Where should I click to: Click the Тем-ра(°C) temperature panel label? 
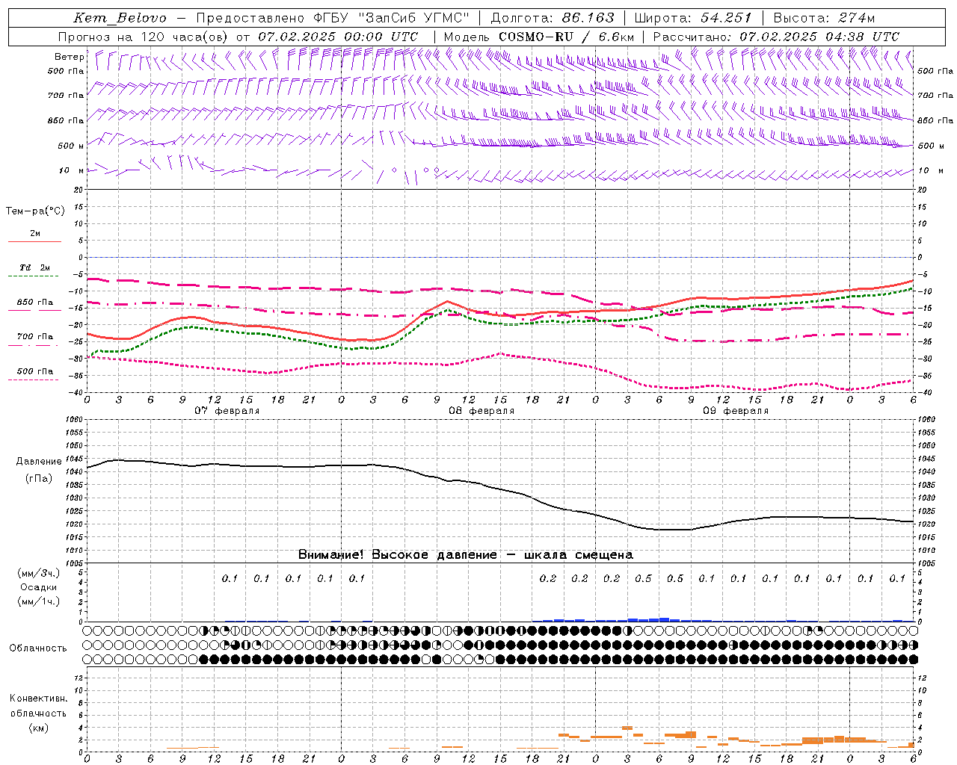pos(35,211)
